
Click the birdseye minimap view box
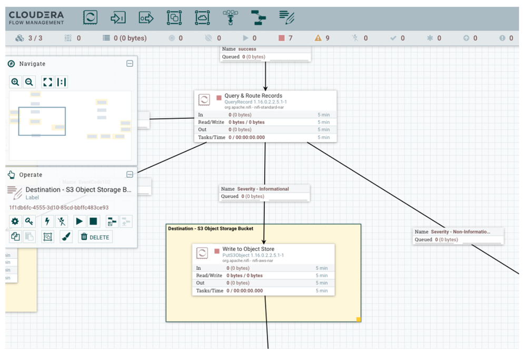[42, 121]
